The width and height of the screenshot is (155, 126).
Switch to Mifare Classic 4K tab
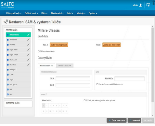pos(65,65)
